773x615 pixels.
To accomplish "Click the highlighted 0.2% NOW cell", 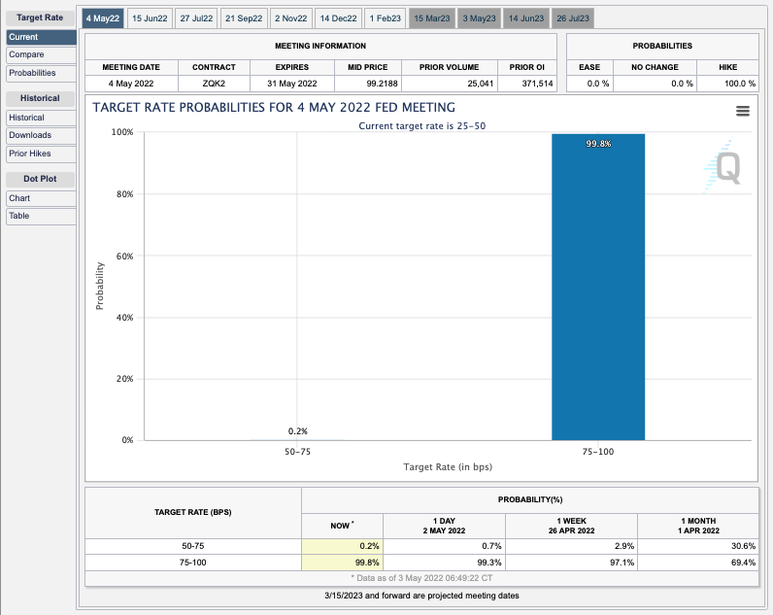I will tap(342, 546).
